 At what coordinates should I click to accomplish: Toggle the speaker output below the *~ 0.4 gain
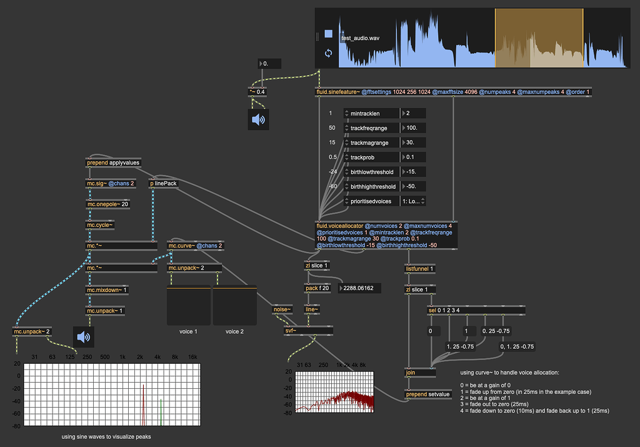(x=258, y=119)
